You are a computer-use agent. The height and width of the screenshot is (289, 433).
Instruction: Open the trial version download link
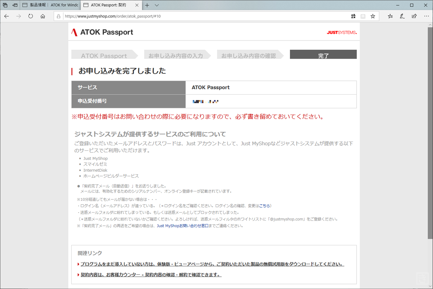pyautogui.click(x=212, y=264)
